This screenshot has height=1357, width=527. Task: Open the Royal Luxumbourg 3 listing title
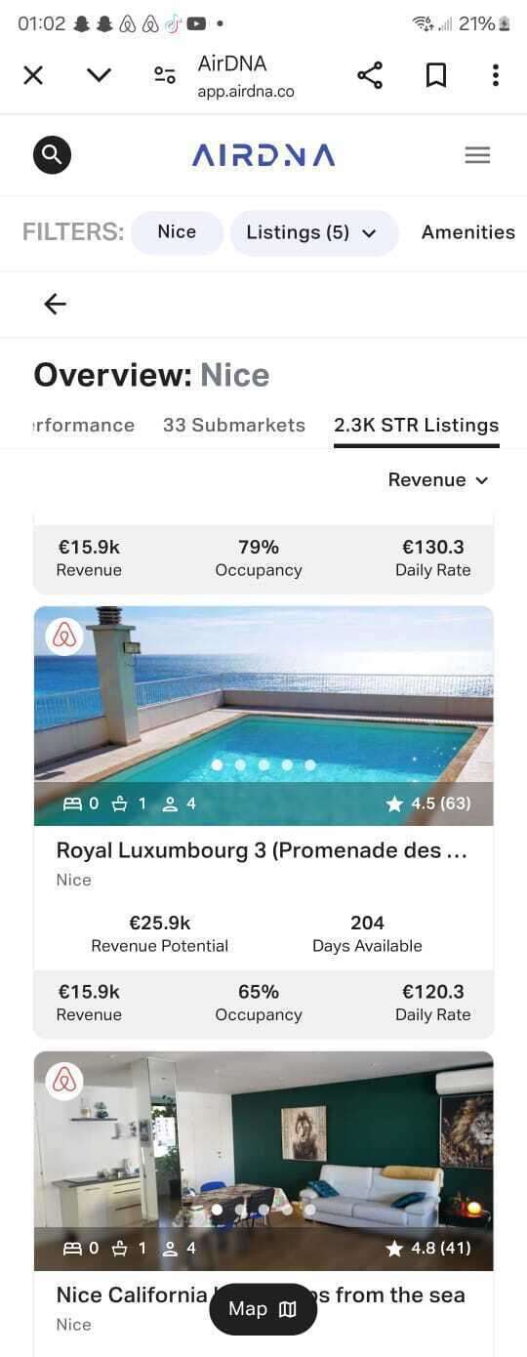262,850
